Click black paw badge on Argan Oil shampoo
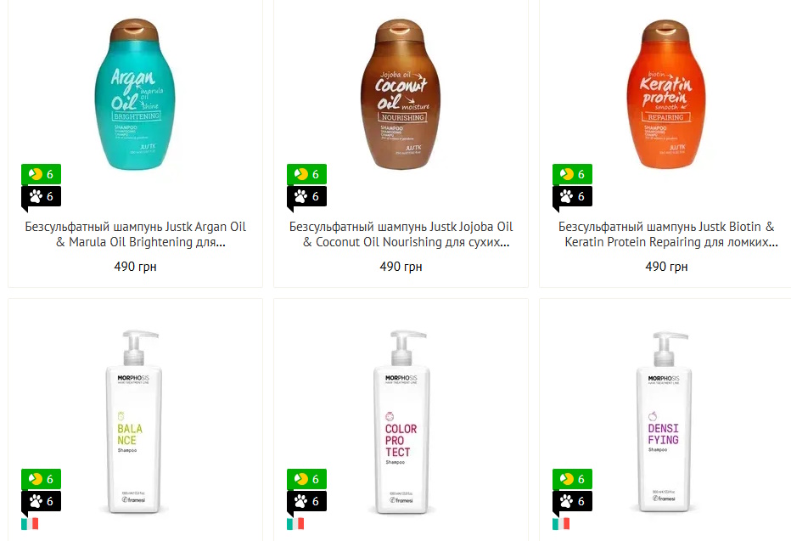Screen dimensions: 791x541 pyautogui.click(x=41, y=196)
